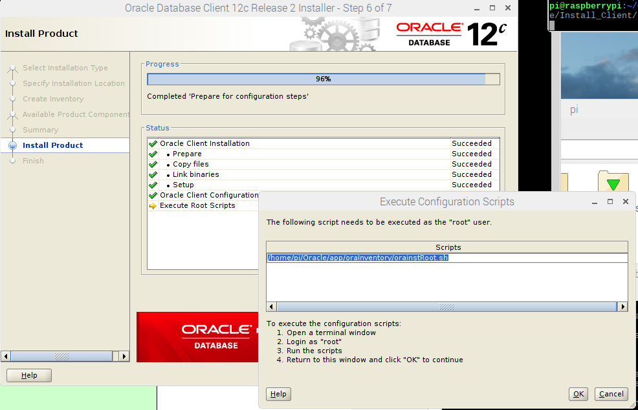Click yellow arrow next to Execute Root Scripts
638x410 pixels.
click(153, 206)
